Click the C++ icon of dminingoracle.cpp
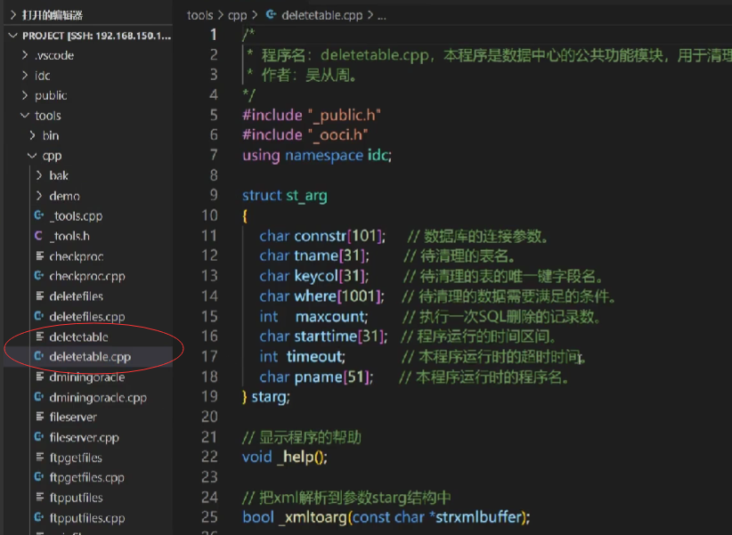 point(39,397)
